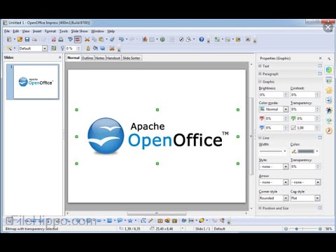Open the Slide Transition sidebar icon
Screen dimensions: 336x252
329,100
